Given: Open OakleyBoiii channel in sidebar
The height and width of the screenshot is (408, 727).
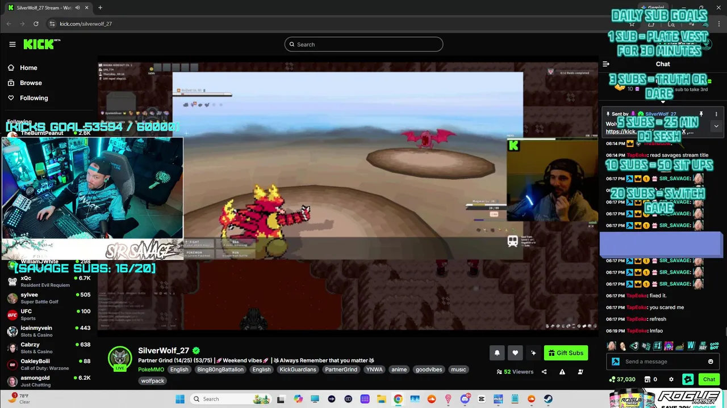Looking at the screenshot, I should point(49,364).
